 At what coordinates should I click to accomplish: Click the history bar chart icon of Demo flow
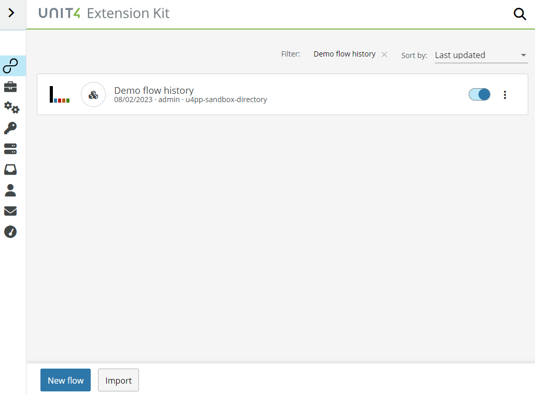point(60,94)
